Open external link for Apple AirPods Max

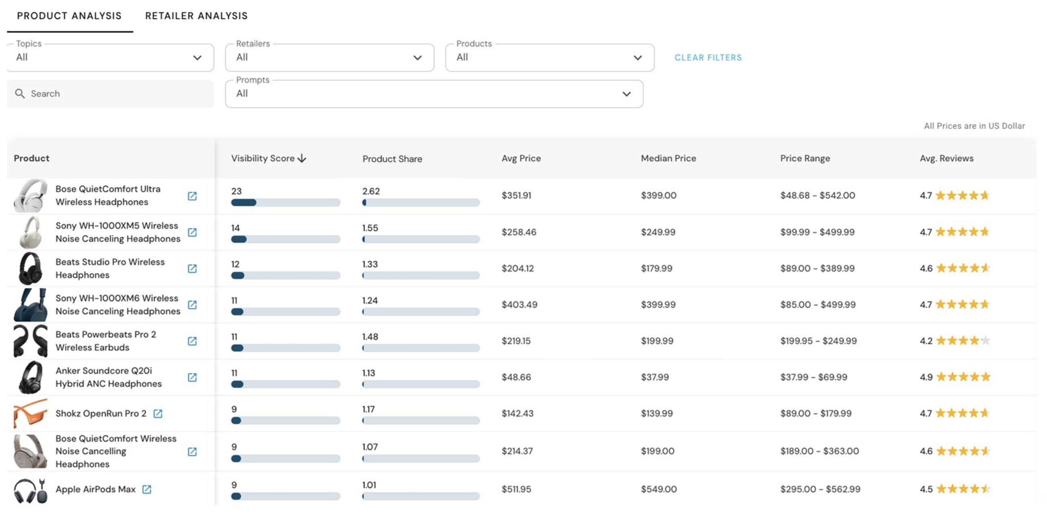point(147,489)
